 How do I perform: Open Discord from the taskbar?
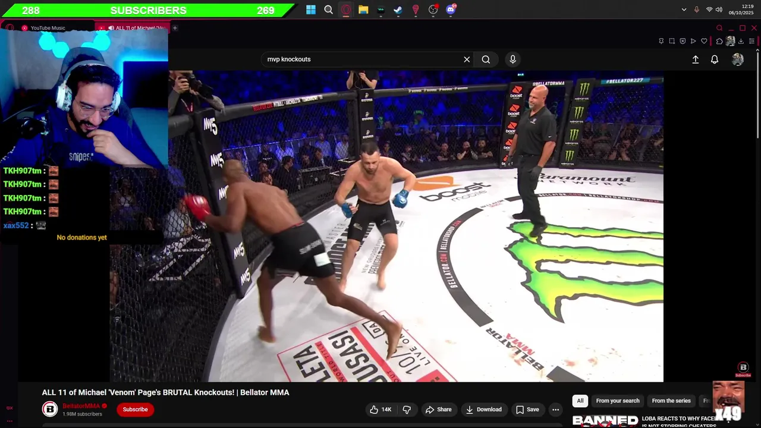click(x=451, y=10)
